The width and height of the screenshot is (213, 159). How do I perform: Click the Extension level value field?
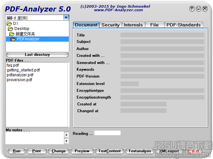click(x=130, y=84)
